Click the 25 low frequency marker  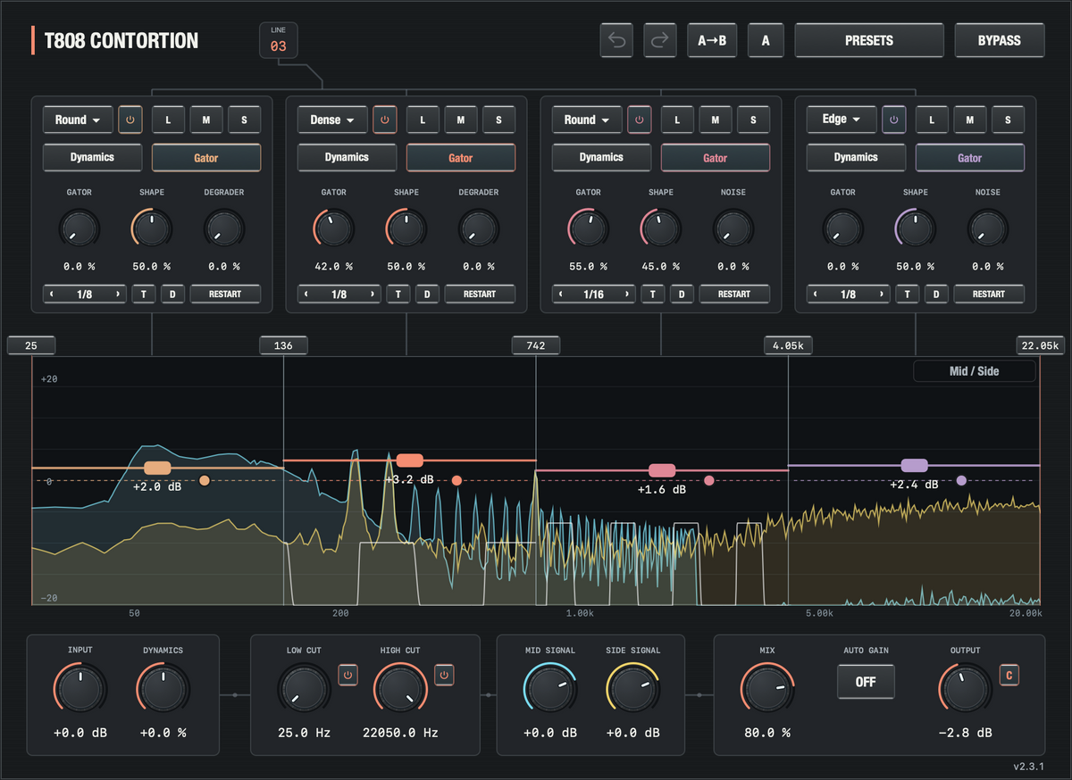point(31,345)
